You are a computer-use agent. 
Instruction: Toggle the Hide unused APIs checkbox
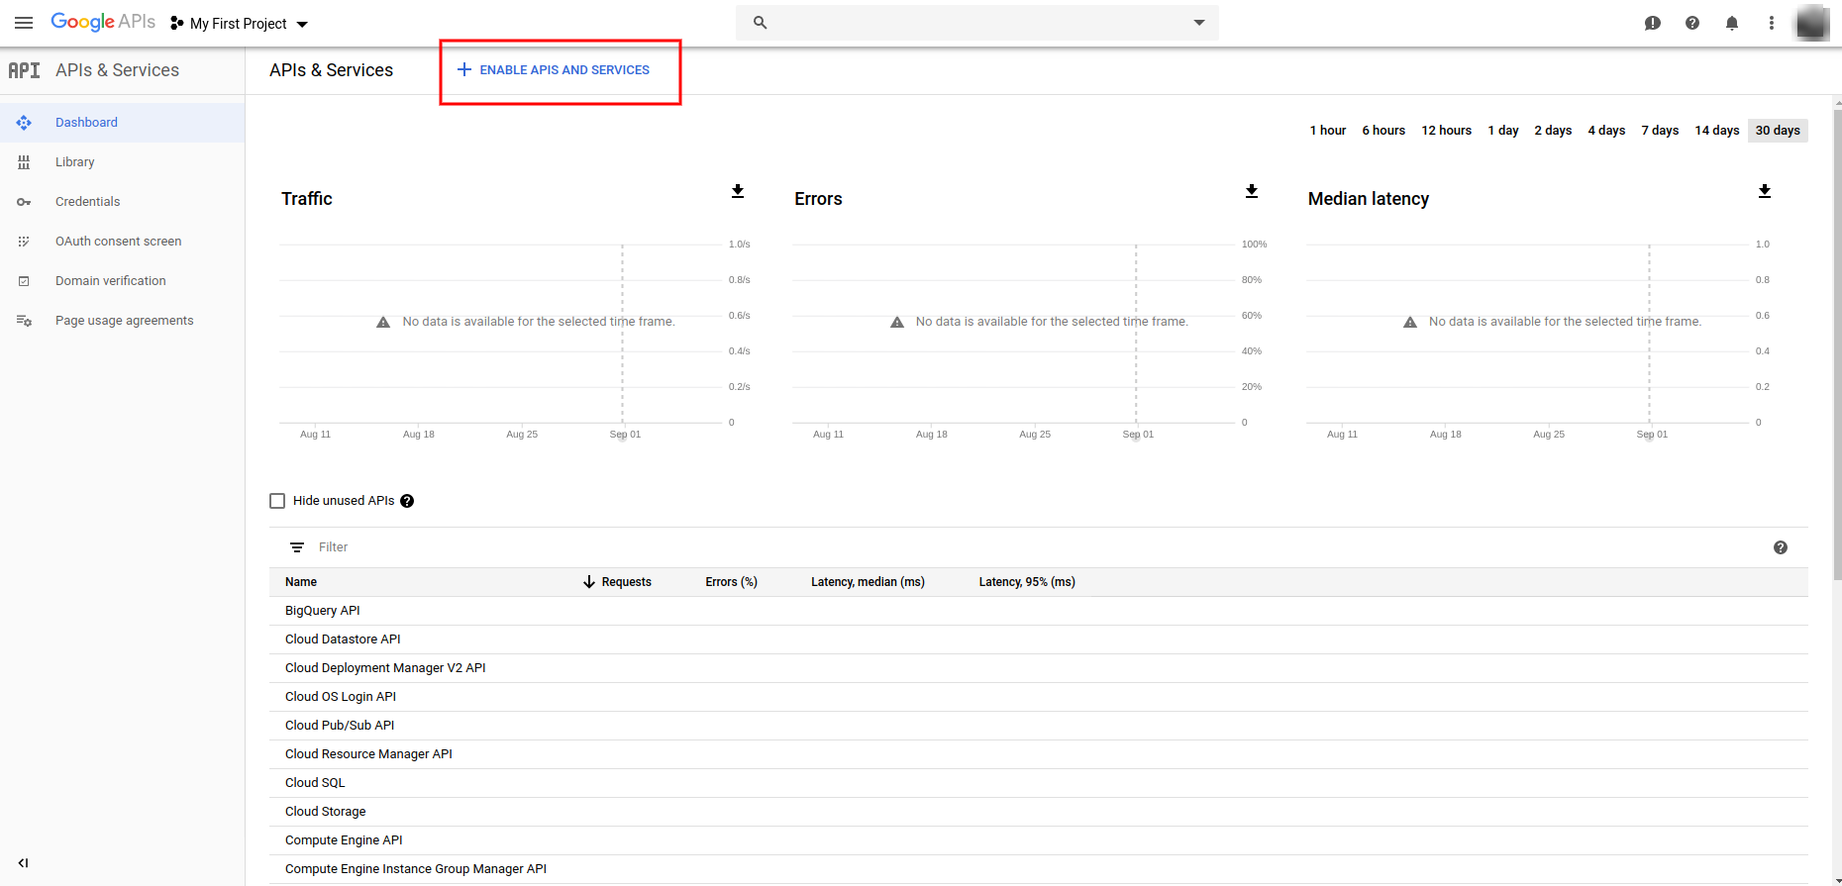tap(277, 501)
